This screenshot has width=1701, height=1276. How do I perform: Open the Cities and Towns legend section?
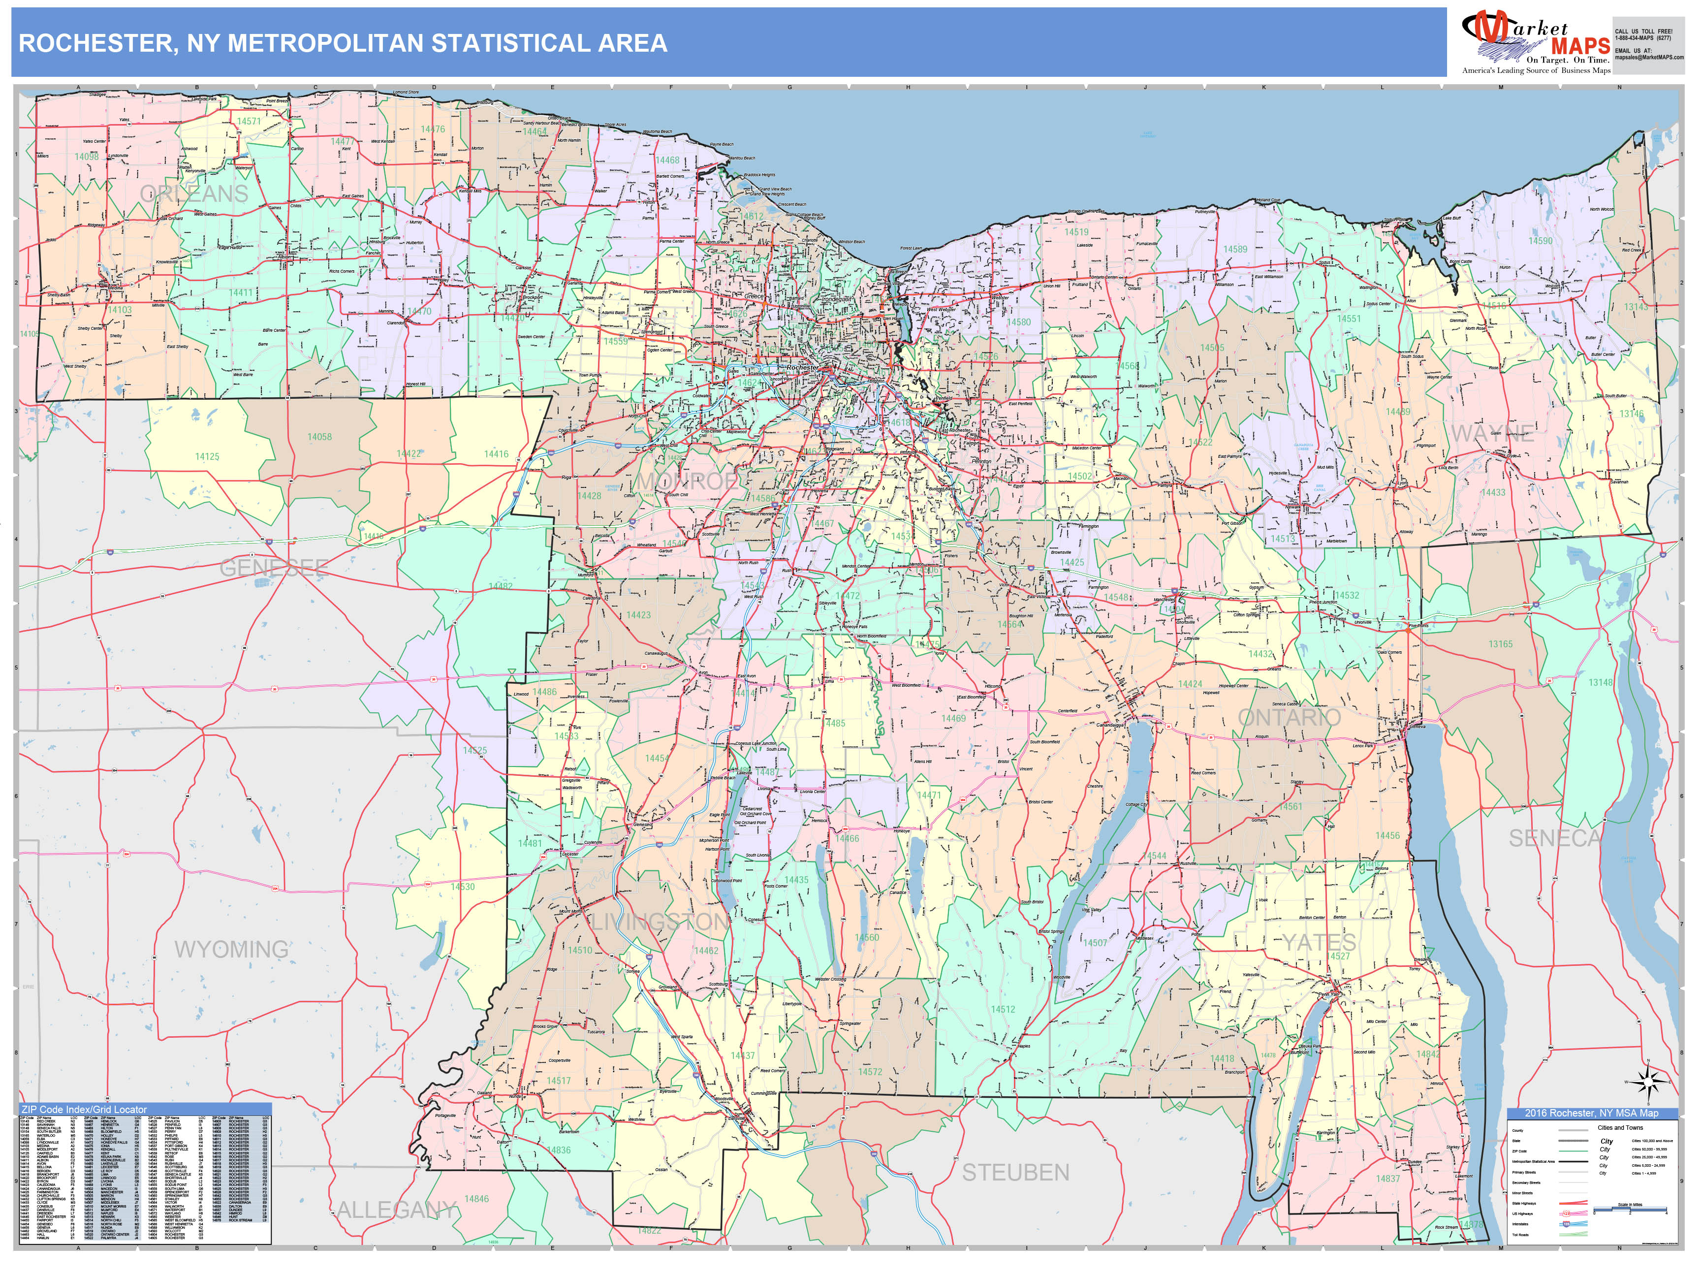click(x=1620, y=1127)
